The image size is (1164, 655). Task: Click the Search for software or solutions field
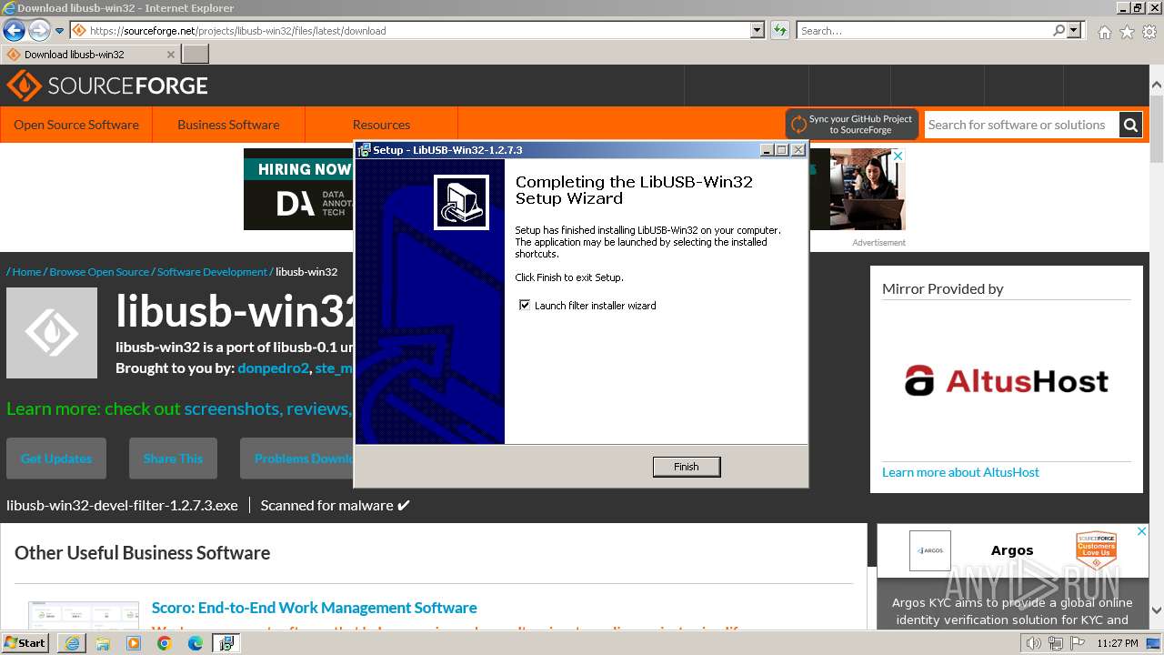(1021, 125)
